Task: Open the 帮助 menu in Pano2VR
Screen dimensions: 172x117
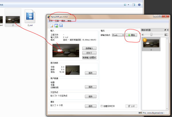Action: click(x=69, y=21)
